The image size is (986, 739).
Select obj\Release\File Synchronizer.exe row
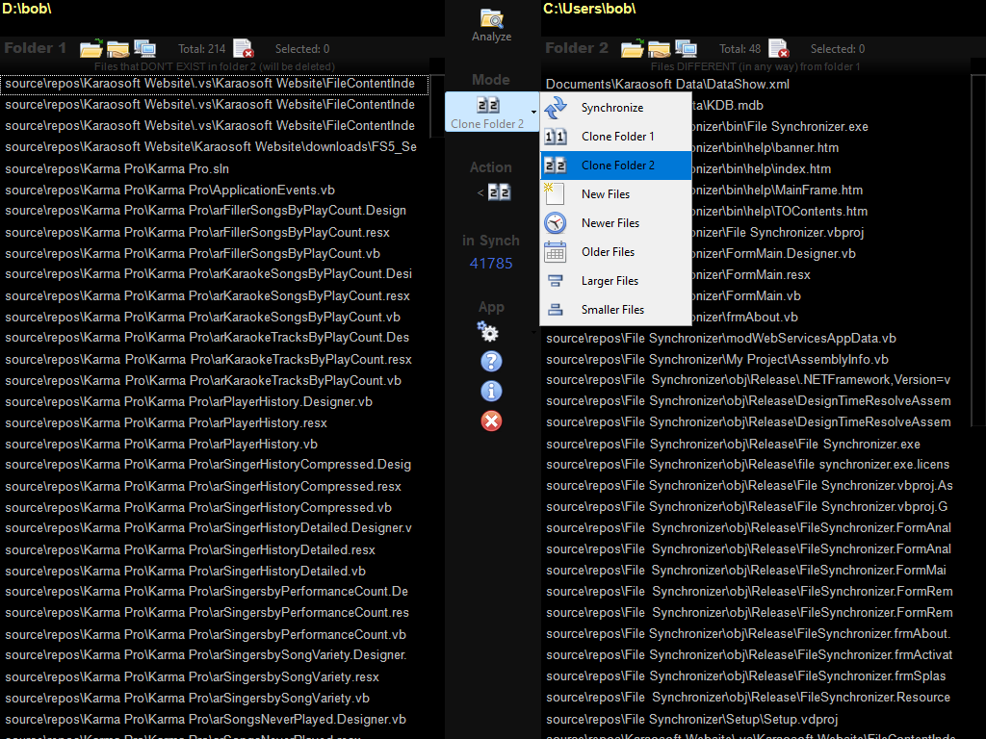coord(755,444)
